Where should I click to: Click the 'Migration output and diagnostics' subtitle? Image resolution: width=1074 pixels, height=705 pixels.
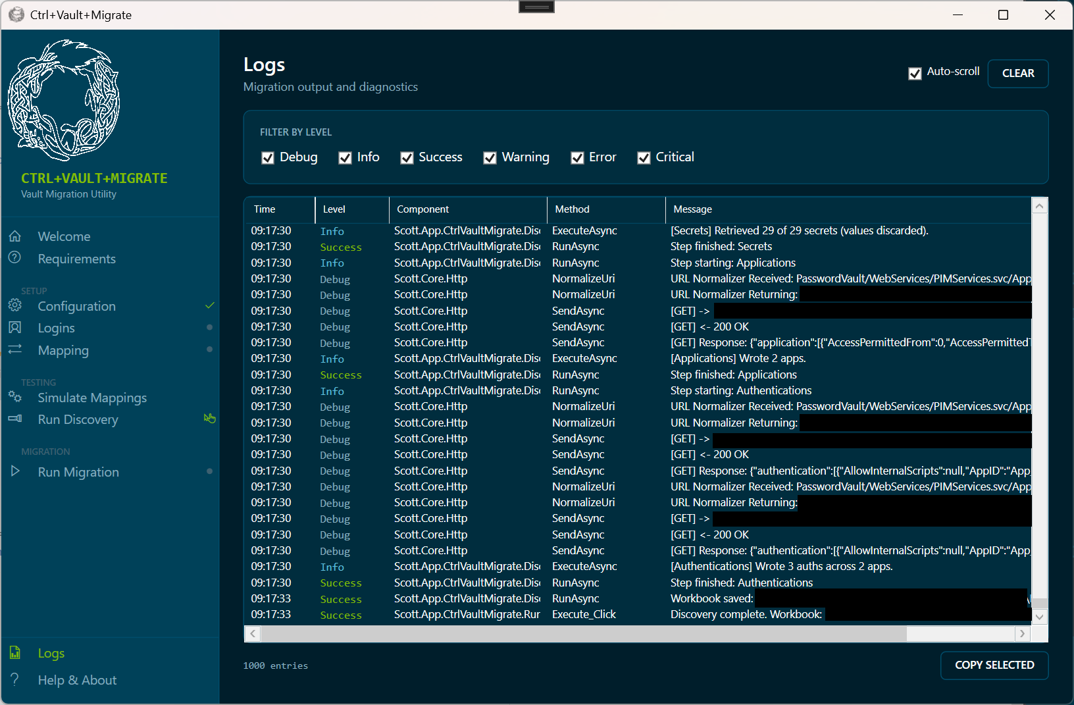pos(330,87)
